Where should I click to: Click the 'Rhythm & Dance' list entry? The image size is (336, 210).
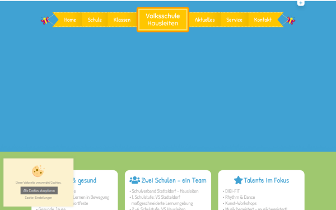click(x=240, y=197)
